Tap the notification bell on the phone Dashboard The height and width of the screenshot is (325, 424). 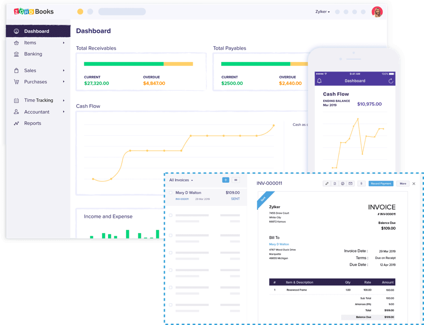[x=319, y=81]
